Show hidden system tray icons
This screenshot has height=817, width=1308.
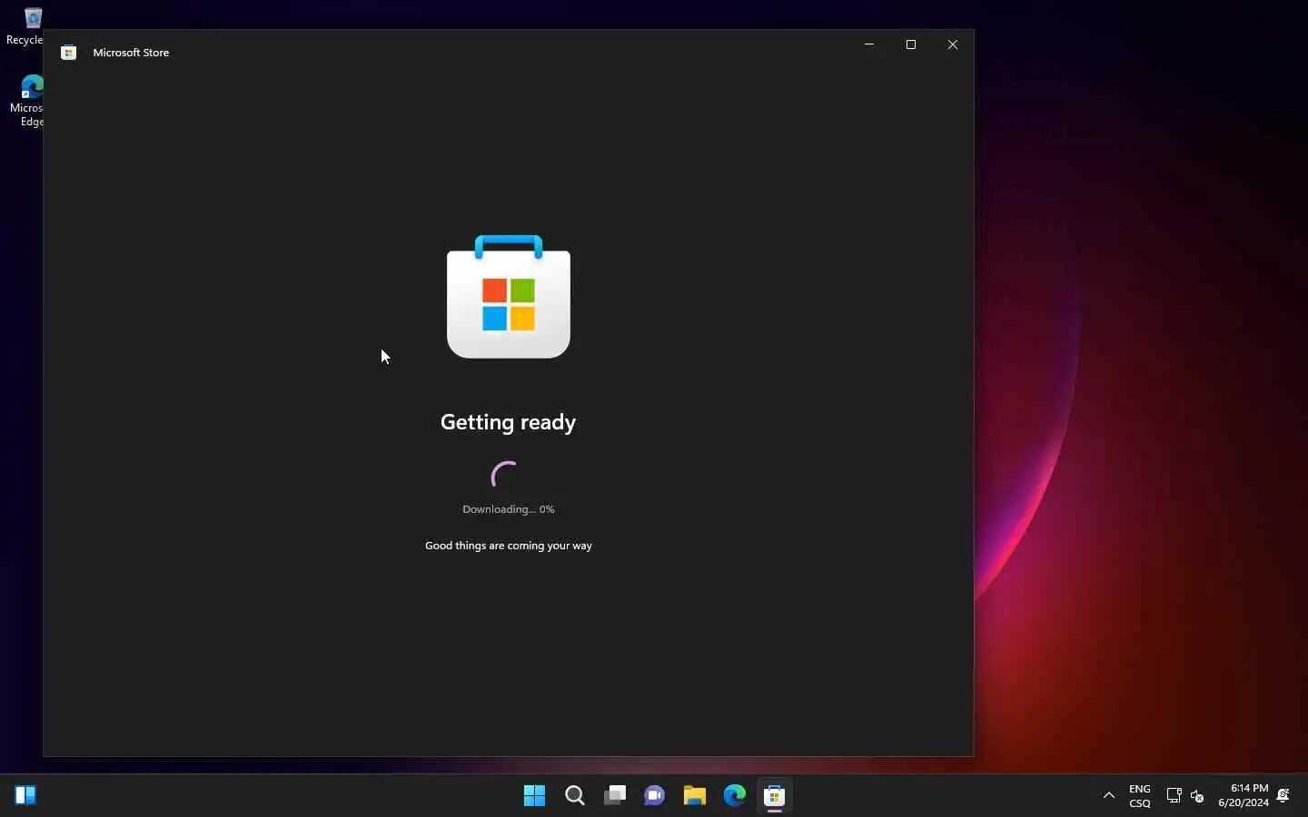pyautogui.click(x=1109, y=796)
